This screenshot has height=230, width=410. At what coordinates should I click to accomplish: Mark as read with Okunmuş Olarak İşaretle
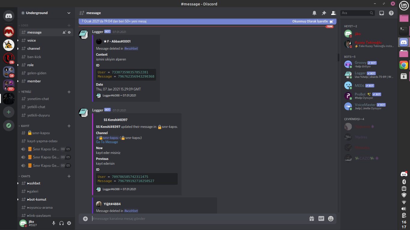(313, 22)
